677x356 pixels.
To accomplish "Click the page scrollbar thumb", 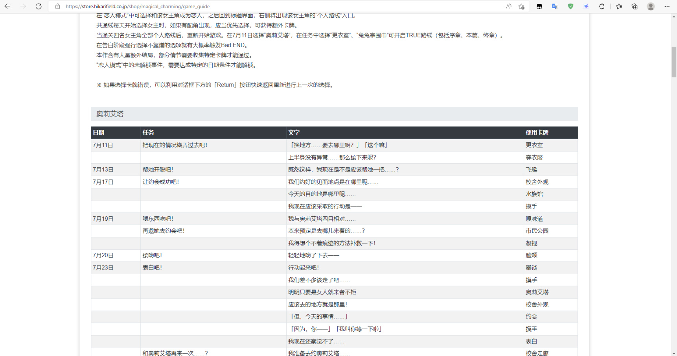I will point(674,62).
